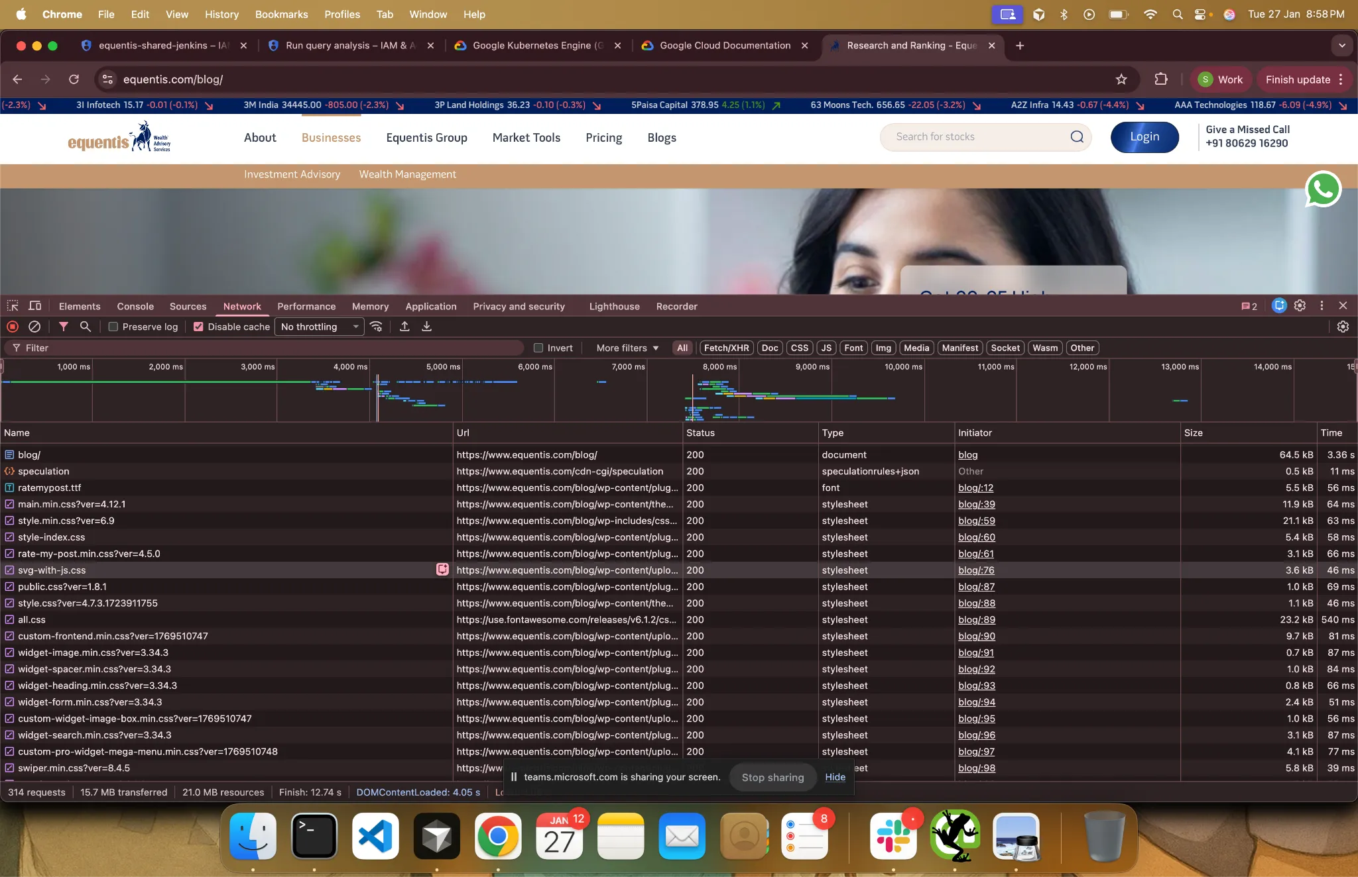
Task: Export HAR file download icon
Action: pos(427,327)
